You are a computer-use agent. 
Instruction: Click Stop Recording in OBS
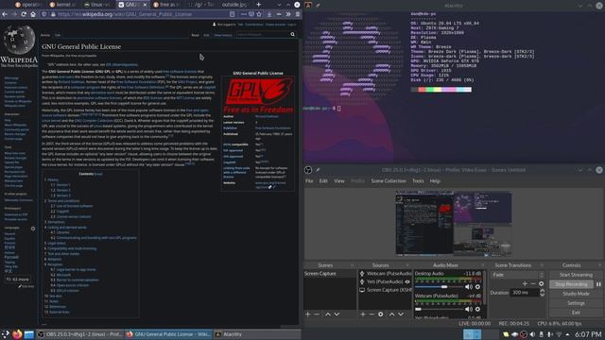pos(571,284)
